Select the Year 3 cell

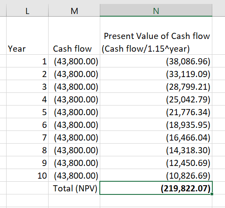(x=27, y=86)
